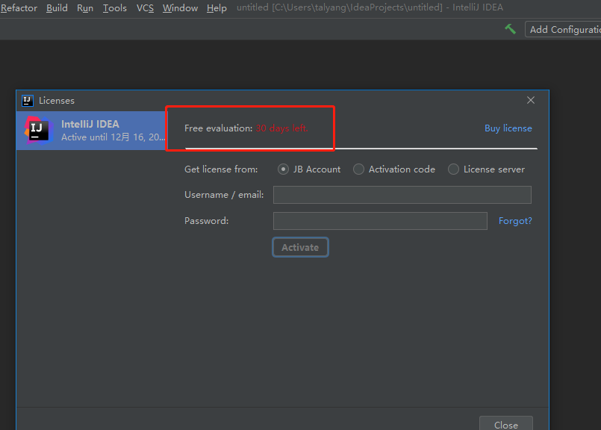The image size is (601, 430).
Task: Focus the Password input field
Action: pos(380,221)
